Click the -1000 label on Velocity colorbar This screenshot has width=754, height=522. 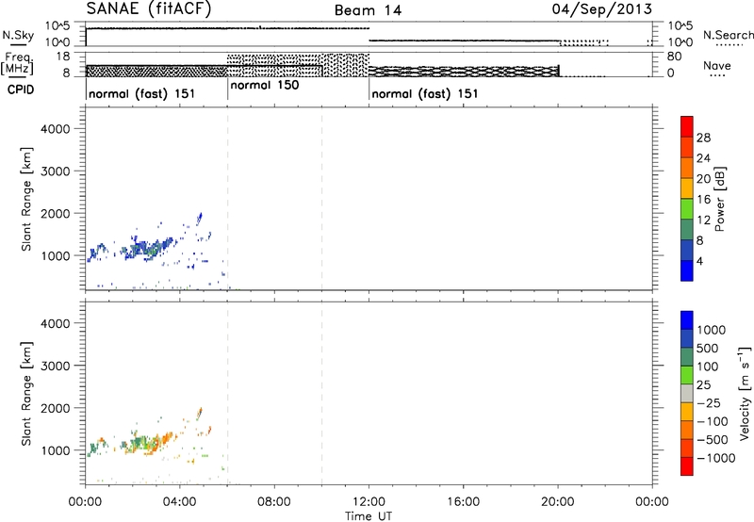715,458
